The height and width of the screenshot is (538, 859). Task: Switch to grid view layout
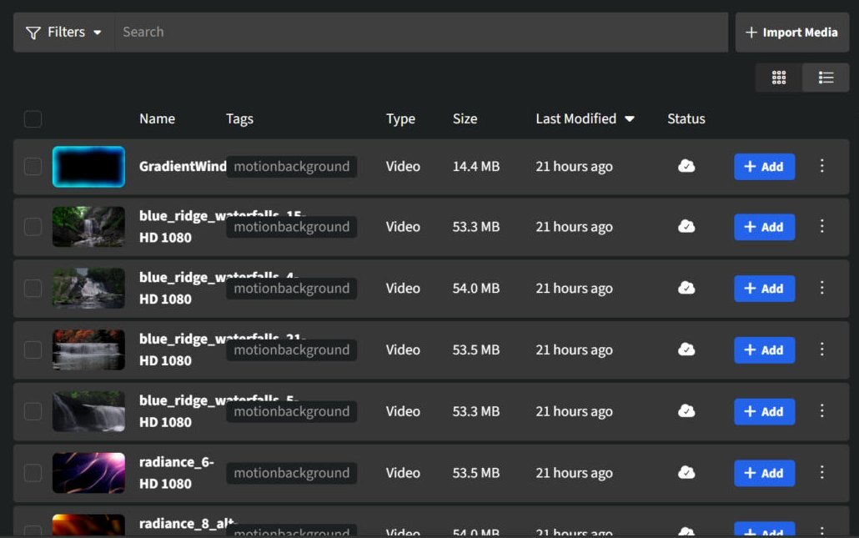778,78
